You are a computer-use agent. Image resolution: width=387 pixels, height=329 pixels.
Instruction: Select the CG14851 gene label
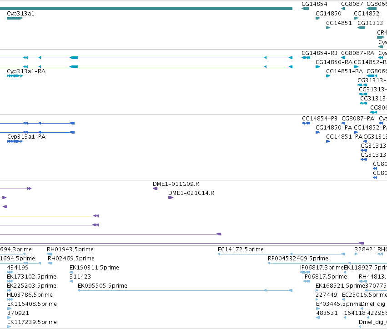pos(339,23)
